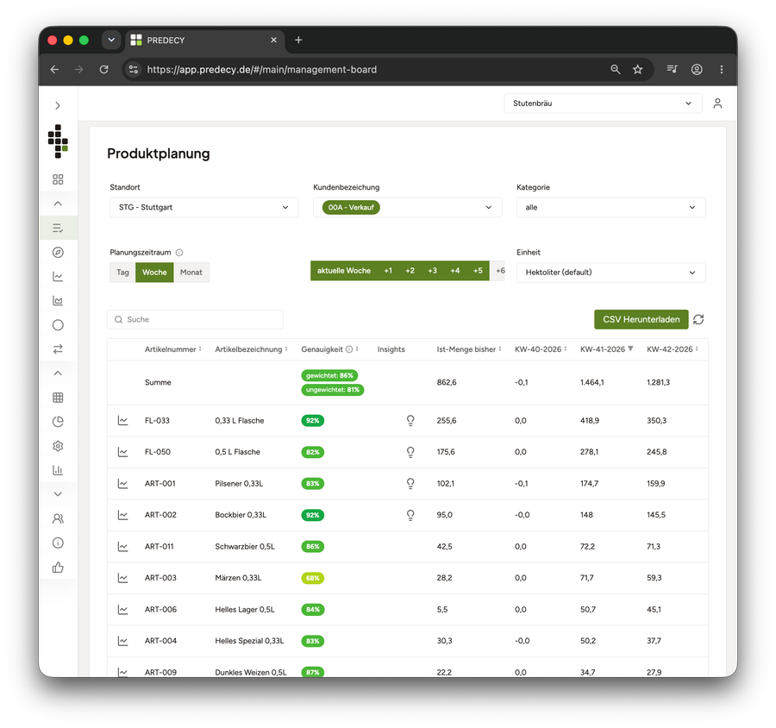Open the Kundenbezeichnung dropdown
The height and width of the screenshot is (728, 776).
pos(407,208)
